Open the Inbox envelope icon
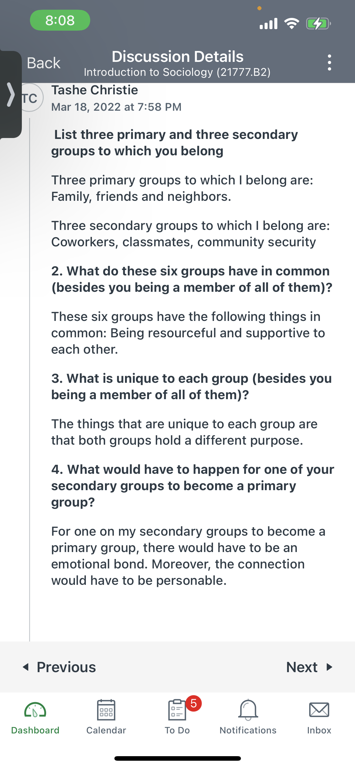 click(x=319, y=710)
